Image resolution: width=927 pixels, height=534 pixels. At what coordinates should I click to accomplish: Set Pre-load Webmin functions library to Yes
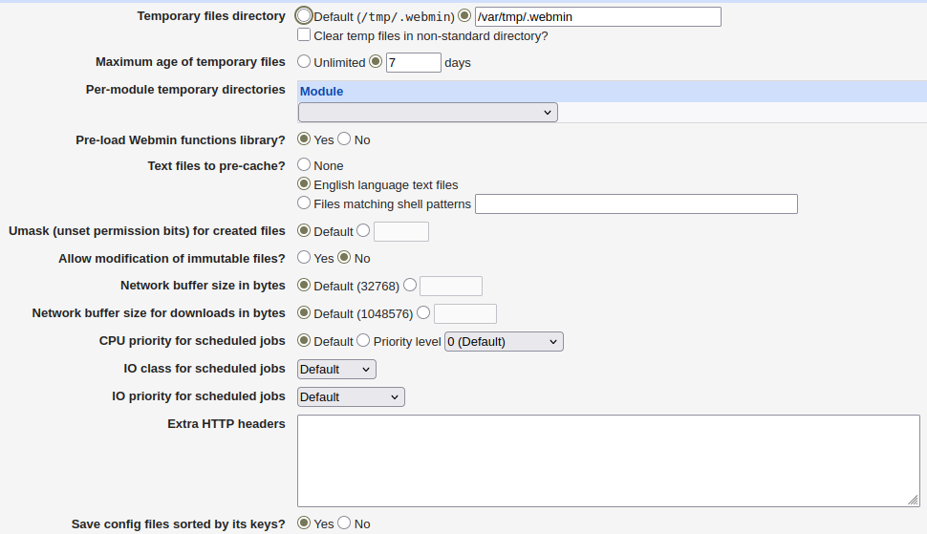click(x=304, y=139)
